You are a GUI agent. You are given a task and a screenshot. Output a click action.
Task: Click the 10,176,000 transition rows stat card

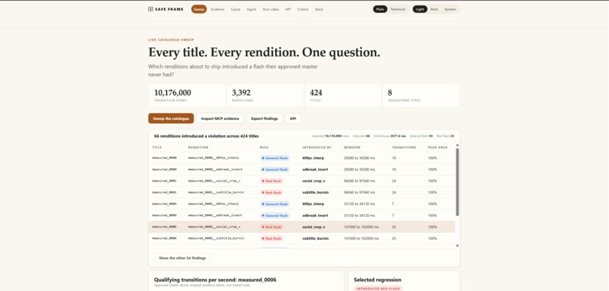187,96
